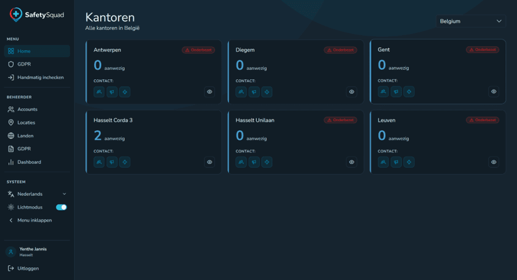Click the Gent card title
517x280 pixels.
[384, 50]
